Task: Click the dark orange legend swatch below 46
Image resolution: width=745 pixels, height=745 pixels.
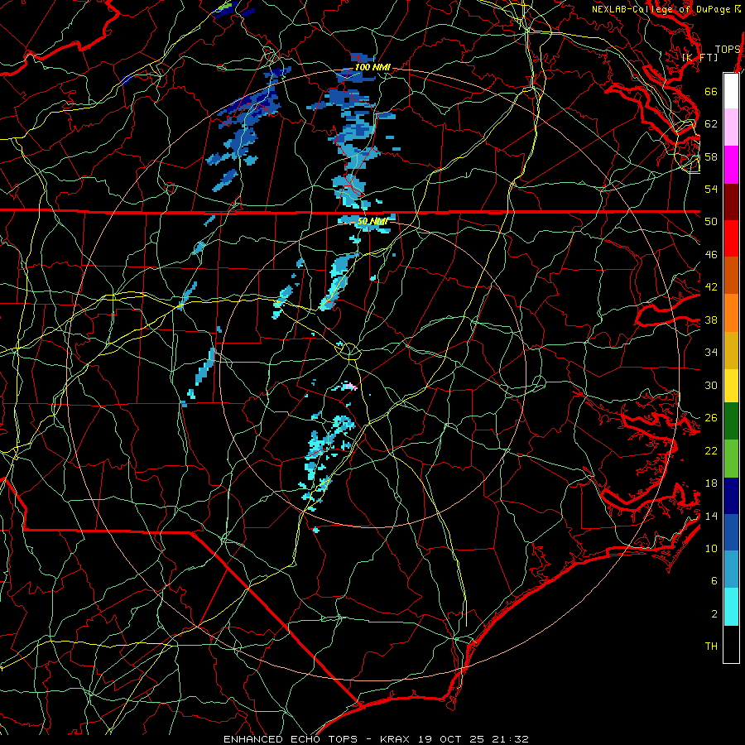Action: point(731,275)
